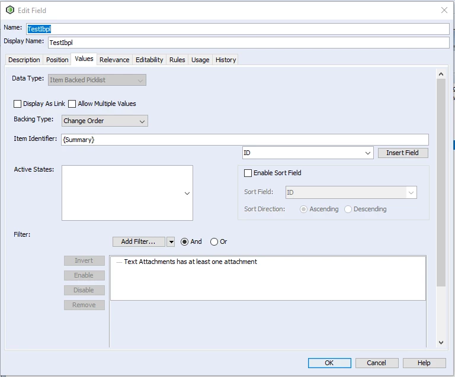Go to the Relevance tab
Viewport: 455px width, 377px height.
pos(114,60)
